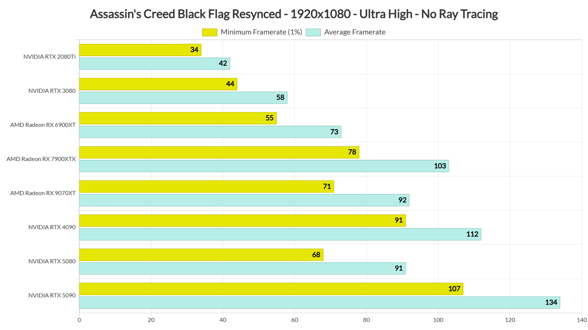This screenshot has width=588, height=330.
Task: Select the RTX 4090 minimum framerate bar
Action: (x=243, y=220)
